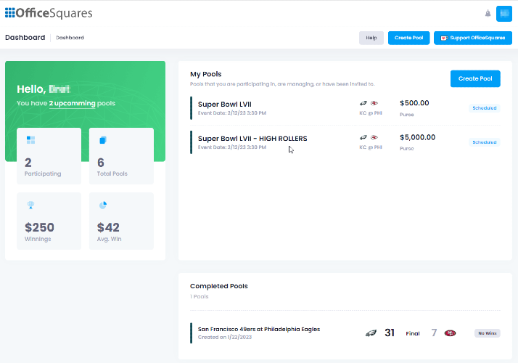This screenshot has height=363, width=518.
Task: Click Scheduled badge for HIGH ROLLERS pool
Action: tap(485, 142)
